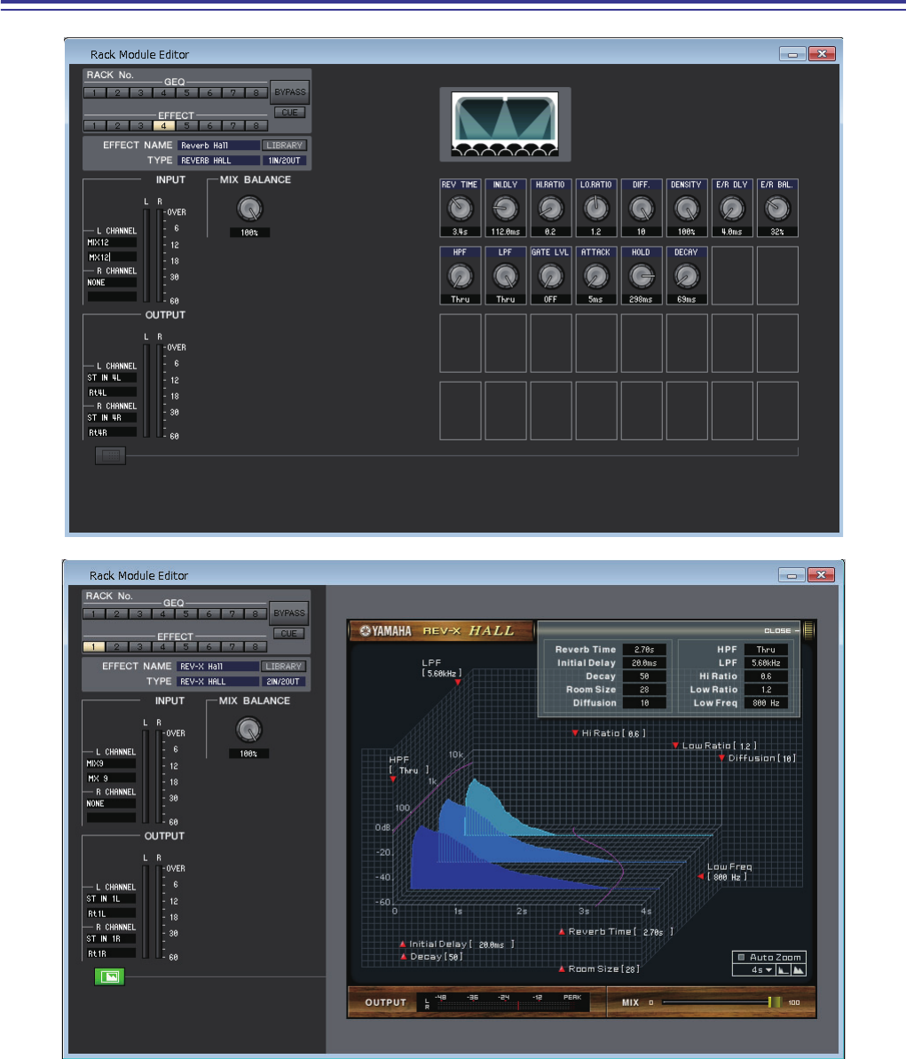Click the gray view toggle button in top window
Screen dimensions: 906x1059
click(x=110, y=456)
